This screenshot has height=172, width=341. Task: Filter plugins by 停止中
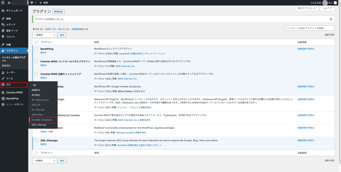click(x=62, y=29)
